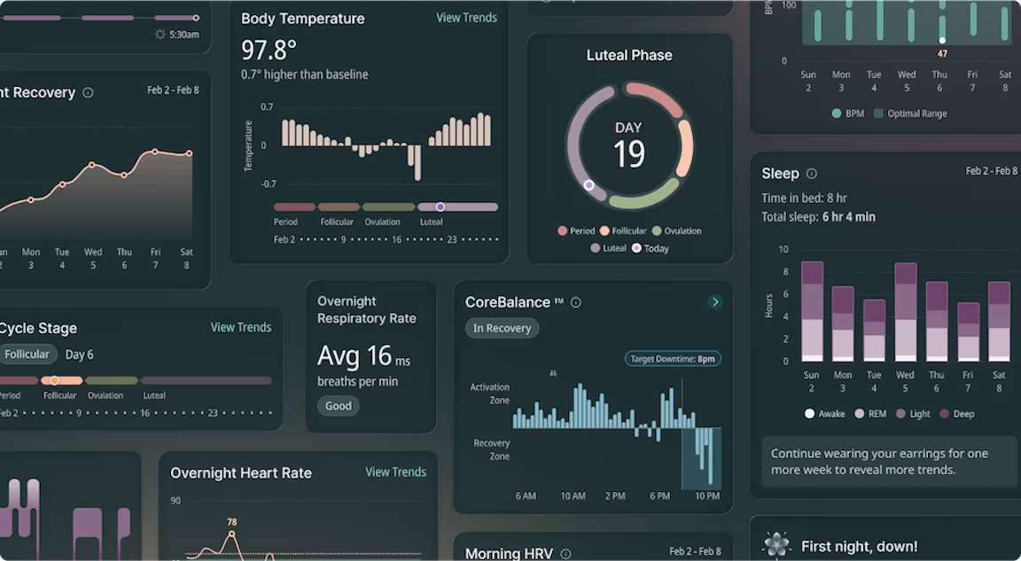
Task: Click flower icon beside First night, down!
Action: point(776,545)
